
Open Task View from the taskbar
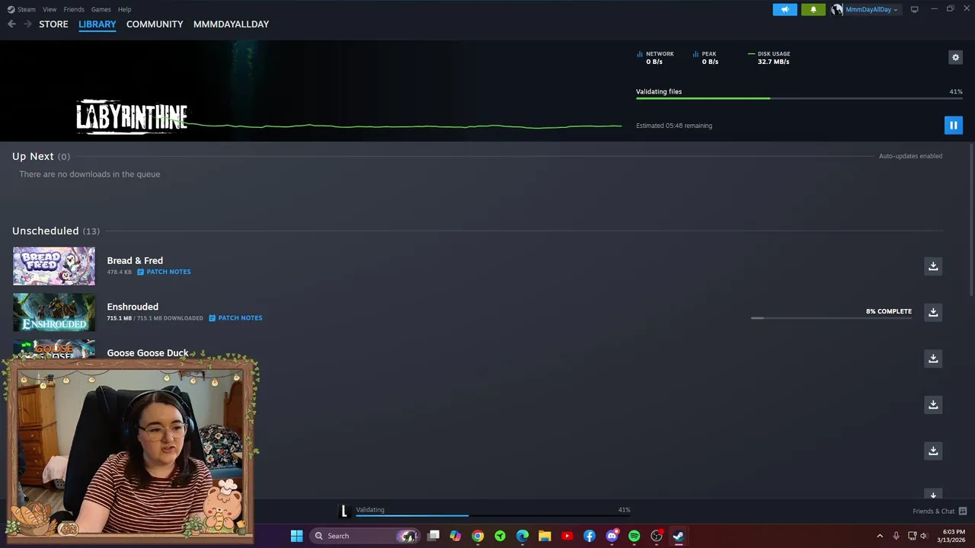point(433,536)
